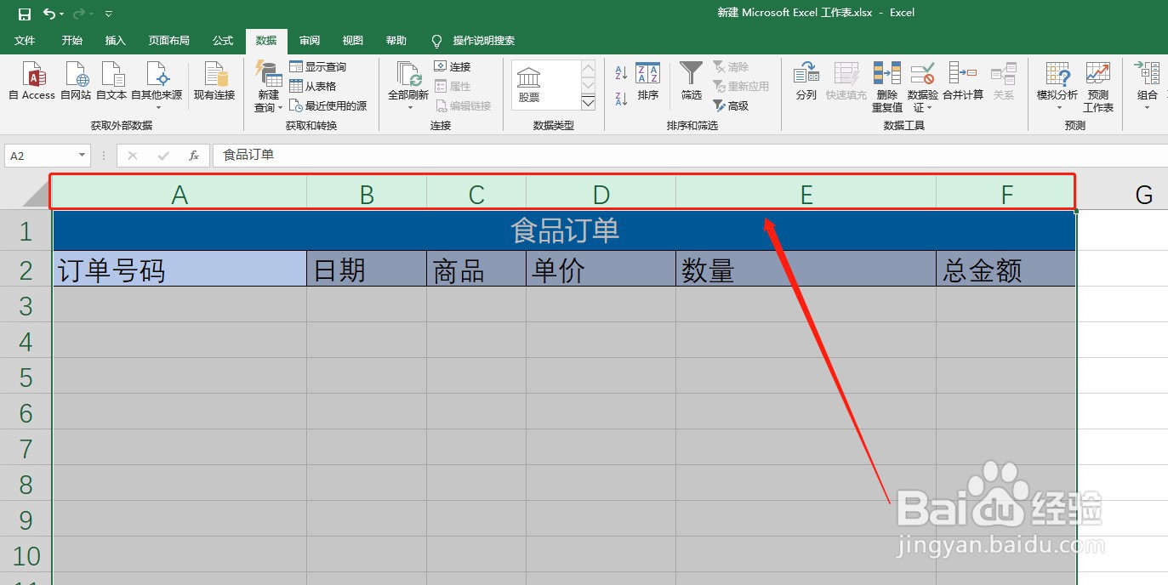The height and width of the screenshot is (585, 1168).
Task: Click 合并计算 (Consolidate)
Action: (962, 82)
